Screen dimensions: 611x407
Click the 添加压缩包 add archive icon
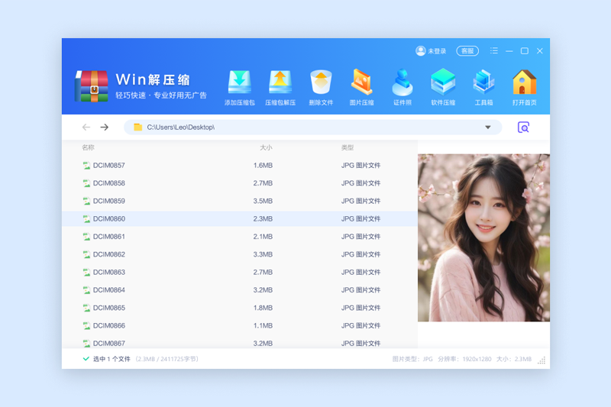coord(239,86)
